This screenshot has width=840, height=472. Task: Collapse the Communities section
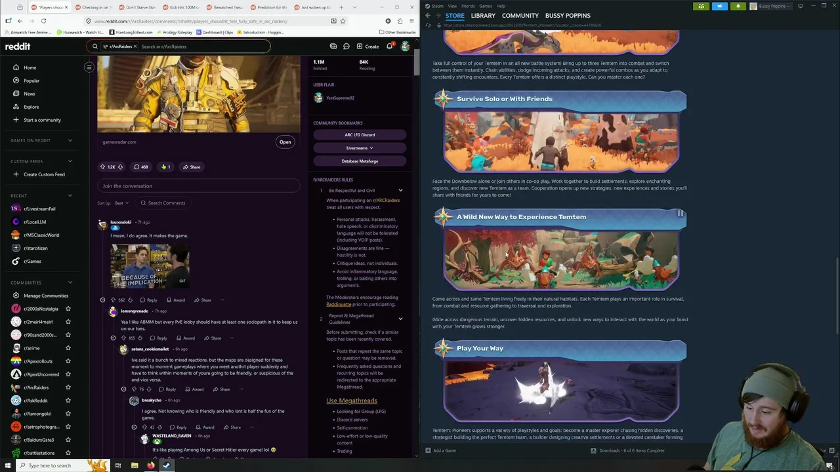[70, 283]
